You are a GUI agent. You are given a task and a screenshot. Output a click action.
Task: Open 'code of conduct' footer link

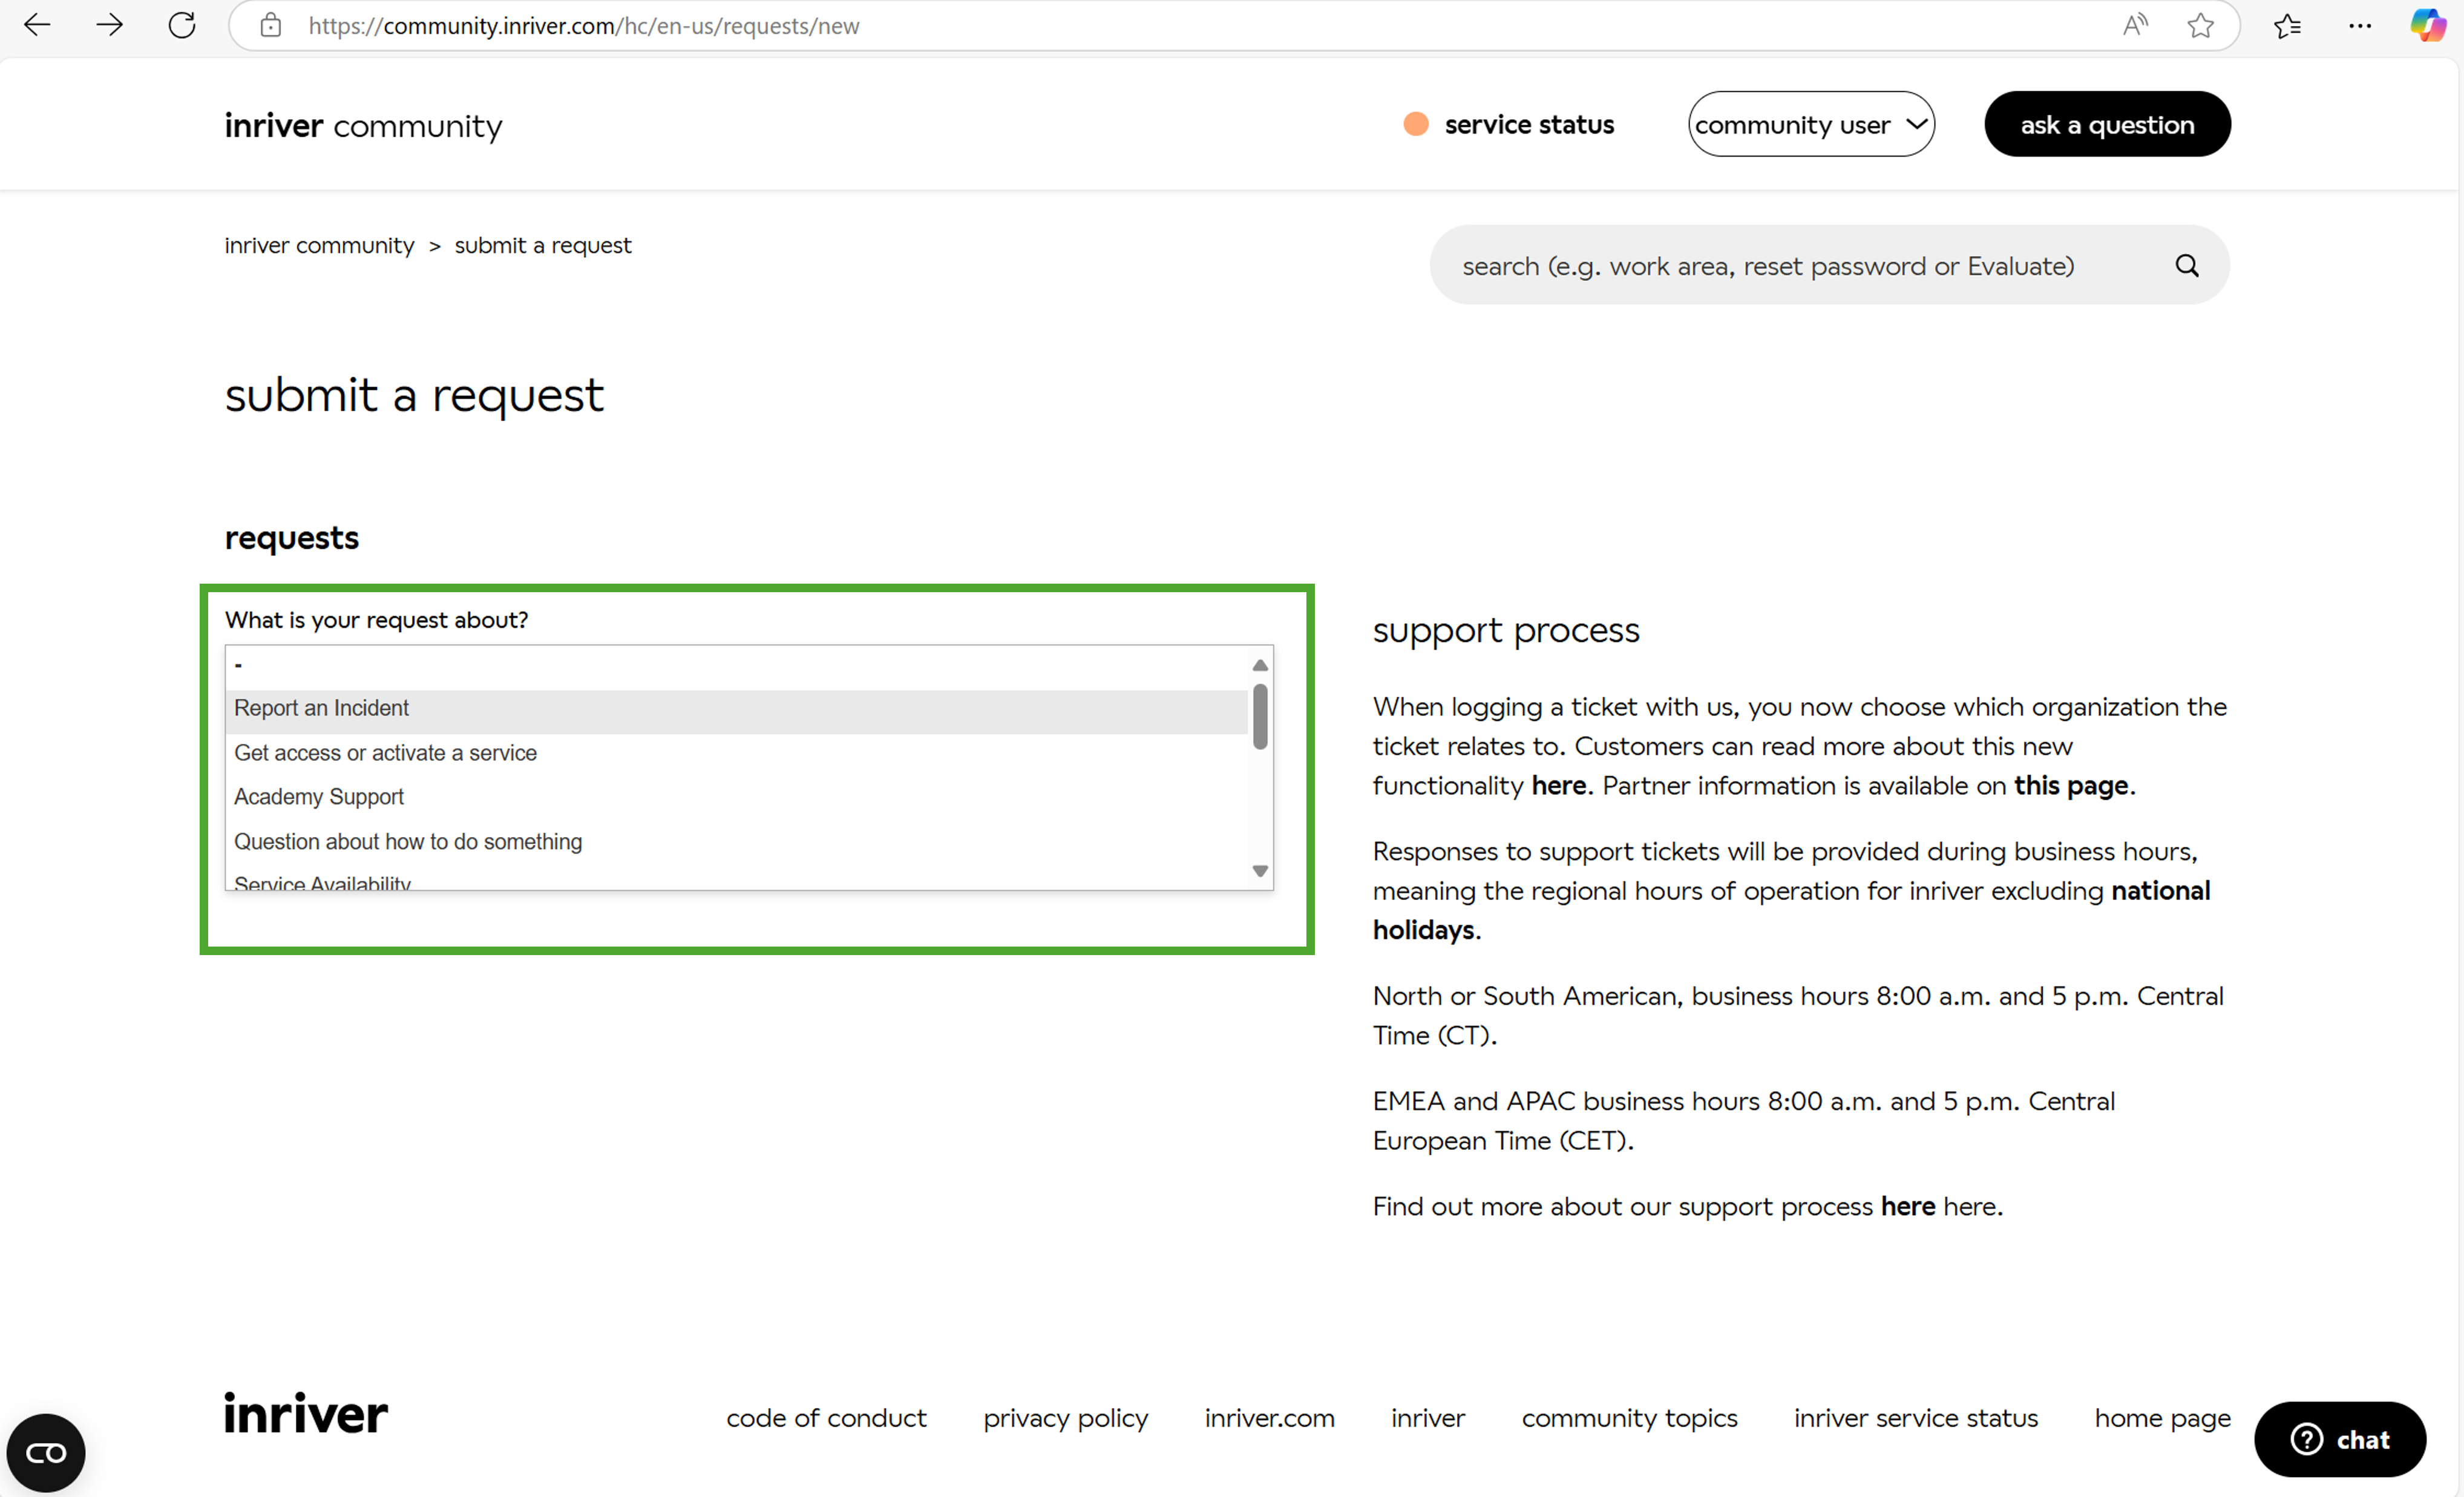coord(826,1418)
